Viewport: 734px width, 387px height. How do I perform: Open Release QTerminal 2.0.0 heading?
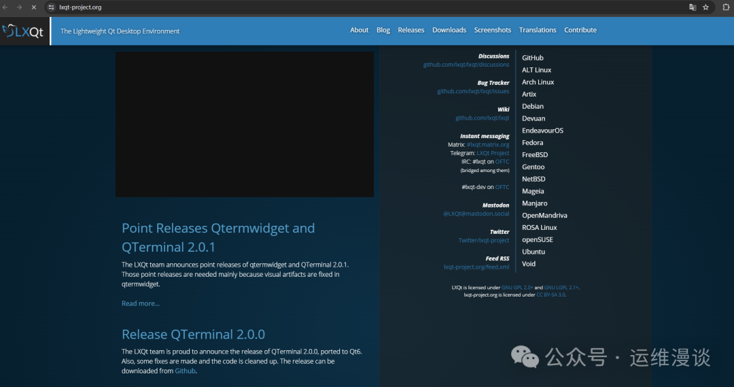point(193,334)
